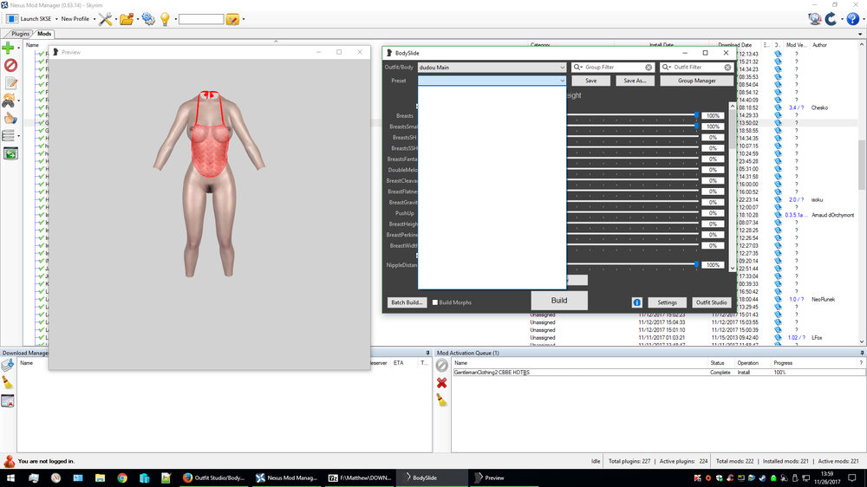Screen dimensions: 867x487
Task: Open Windows Start menu
Action: pyautogui.click(x=10, y=477)
